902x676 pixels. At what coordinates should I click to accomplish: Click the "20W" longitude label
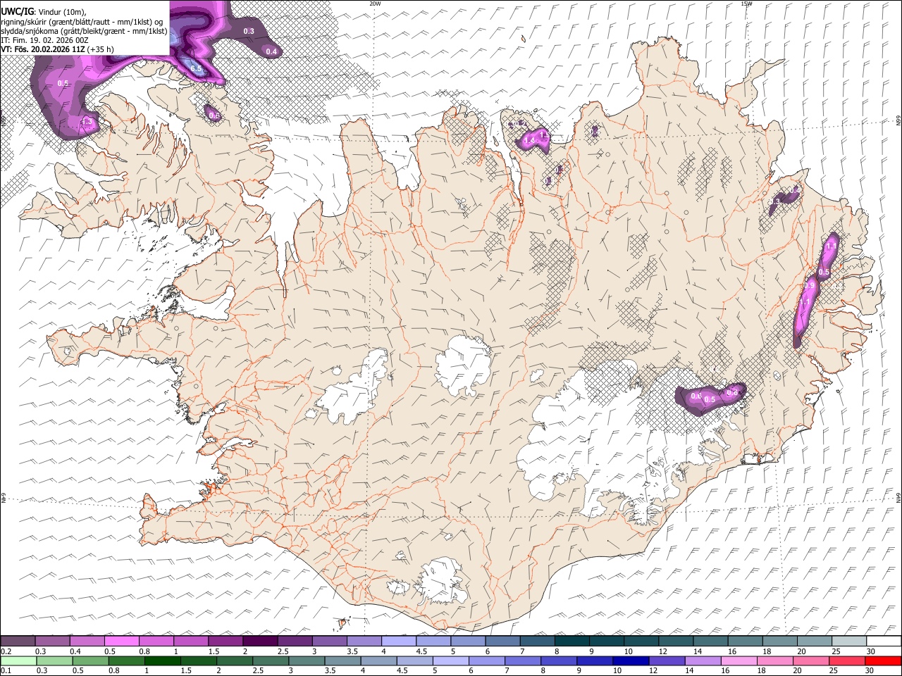[375, 4]
